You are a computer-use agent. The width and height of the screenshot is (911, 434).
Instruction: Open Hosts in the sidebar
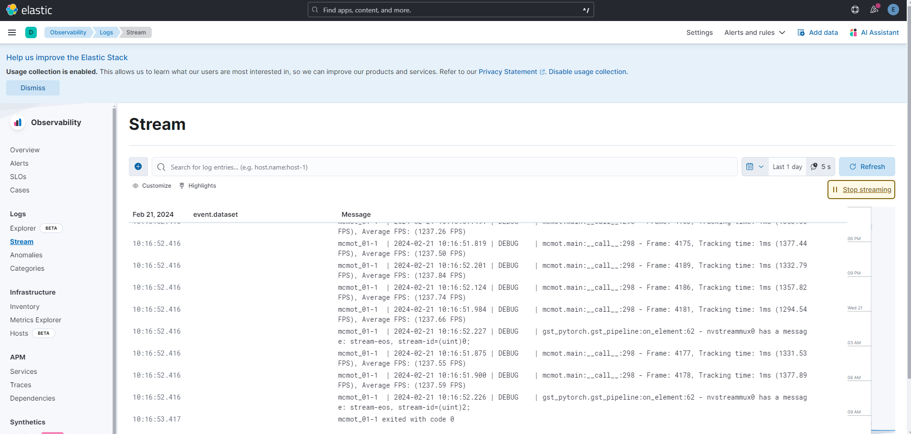click(x=19, y=333)
